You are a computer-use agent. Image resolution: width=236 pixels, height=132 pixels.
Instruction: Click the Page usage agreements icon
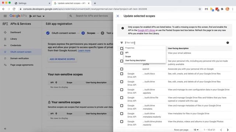(x=5, y=65)
